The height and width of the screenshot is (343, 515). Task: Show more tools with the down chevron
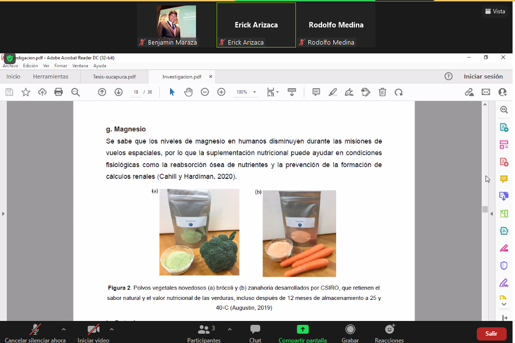504,305
